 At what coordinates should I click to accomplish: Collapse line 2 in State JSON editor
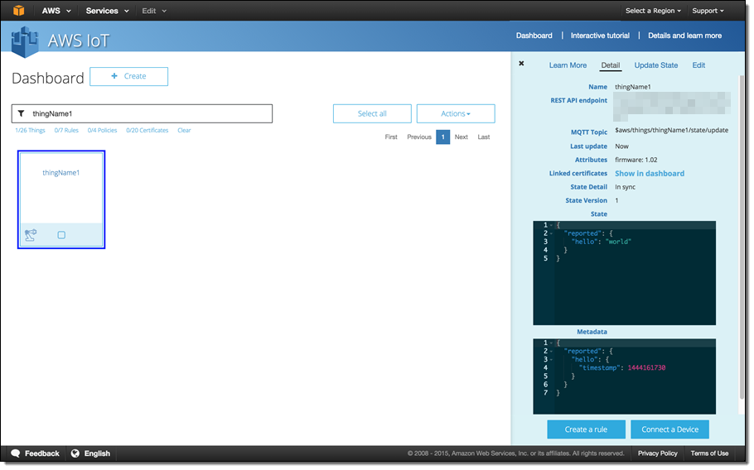[552, 233]
